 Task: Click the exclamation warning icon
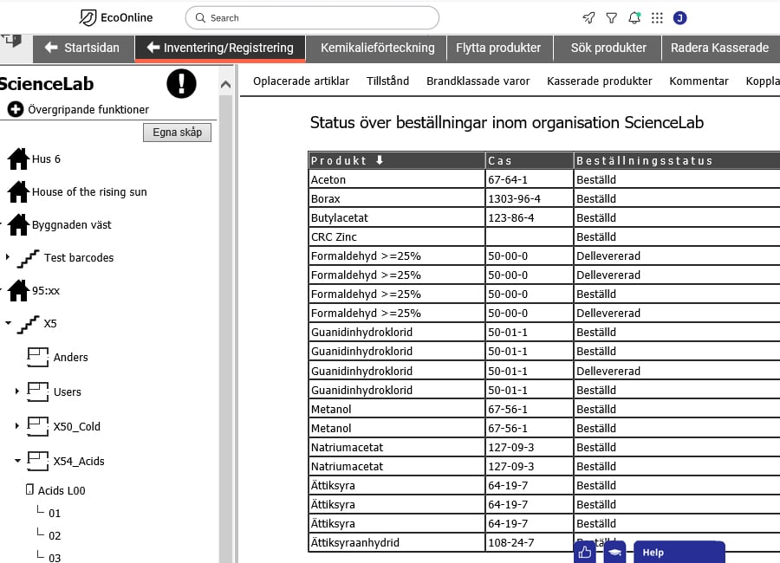181,83
